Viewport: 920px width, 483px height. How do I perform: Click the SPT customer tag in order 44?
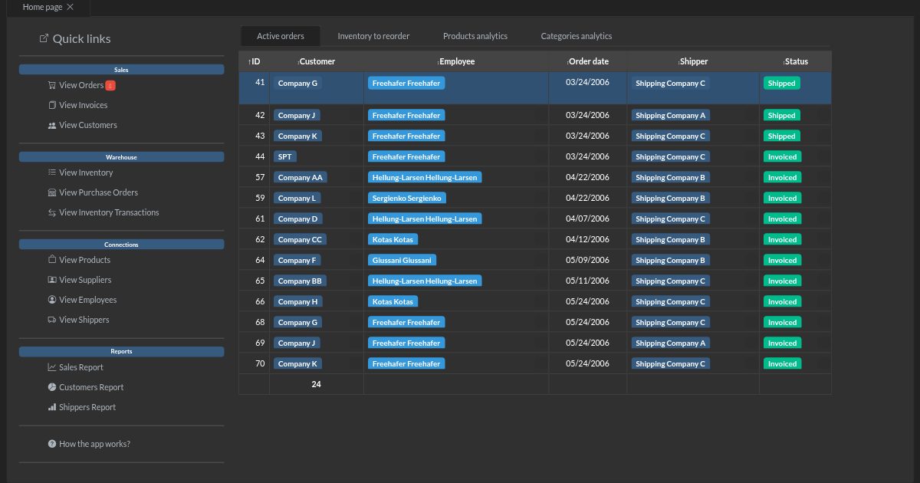pos(284,157)
